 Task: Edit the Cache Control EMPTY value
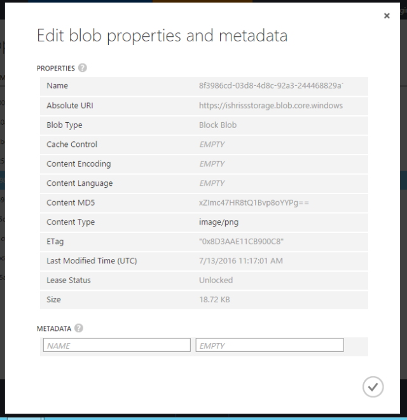click(x=212, y=144)
